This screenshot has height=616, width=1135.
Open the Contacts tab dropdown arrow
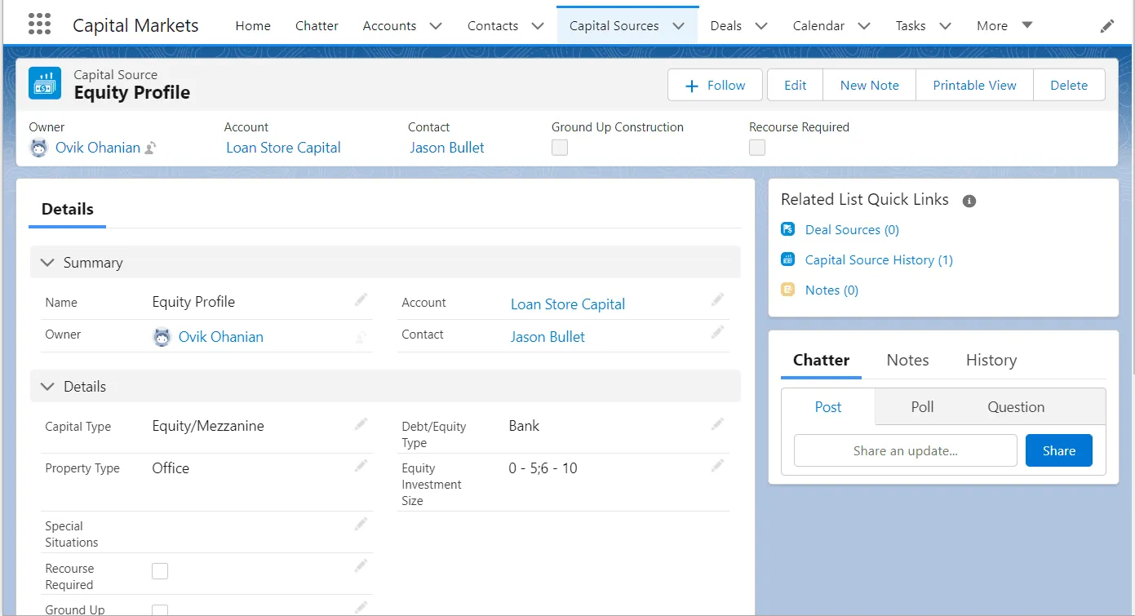point(538,26)
